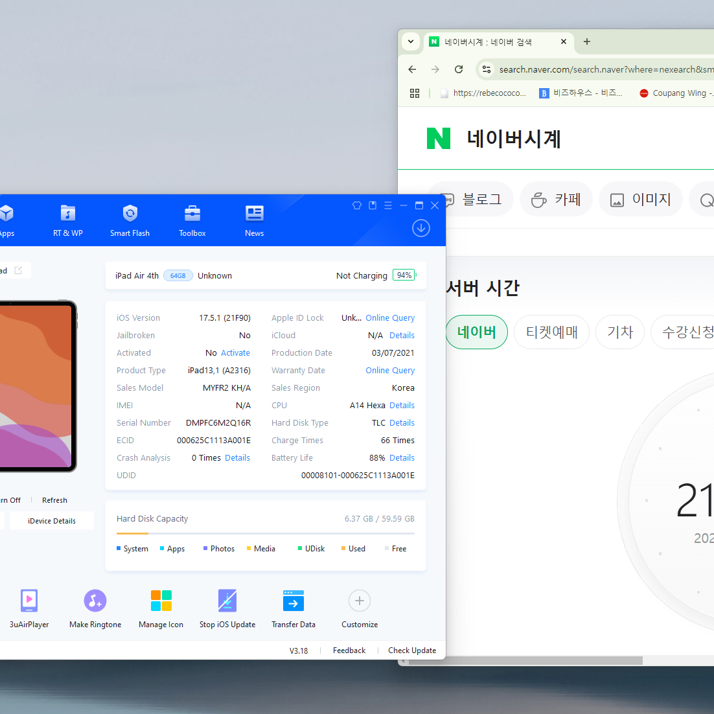Open iDevice Details button

point(51,520)
